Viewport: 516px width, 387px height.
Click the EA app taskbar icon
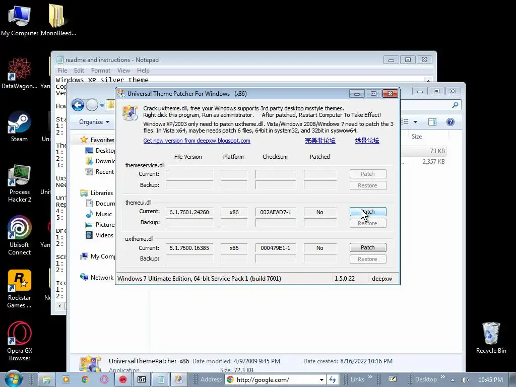[x=123, y=380]
